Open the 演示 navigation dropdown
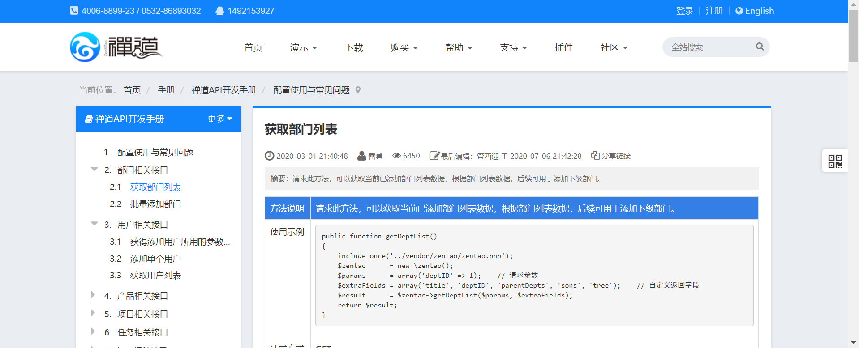Viewport: 859px width, 348px height. point(303,47)
